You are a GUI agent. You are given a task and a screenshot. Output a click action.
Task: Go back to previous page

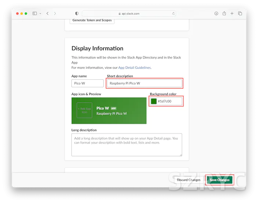pyautogui.click(x=47, y=14)
